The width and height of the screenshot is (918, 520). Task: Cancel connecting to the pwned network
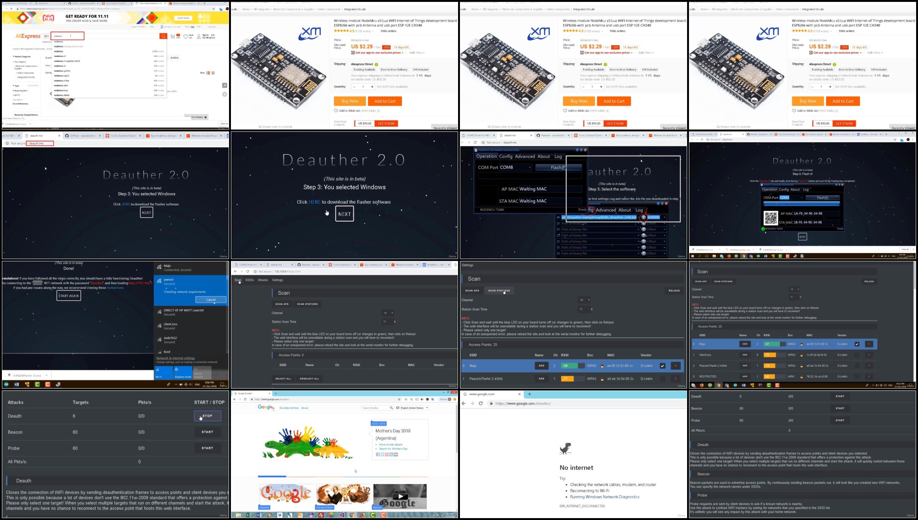(211, 300)
